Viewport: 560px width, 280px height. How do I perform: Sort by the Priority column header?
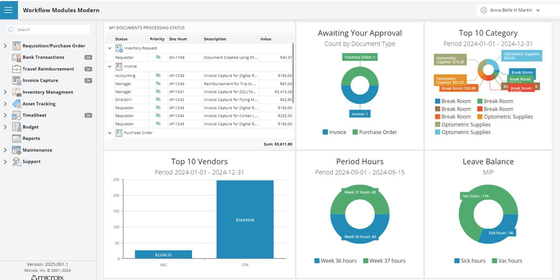pos(157,39)
